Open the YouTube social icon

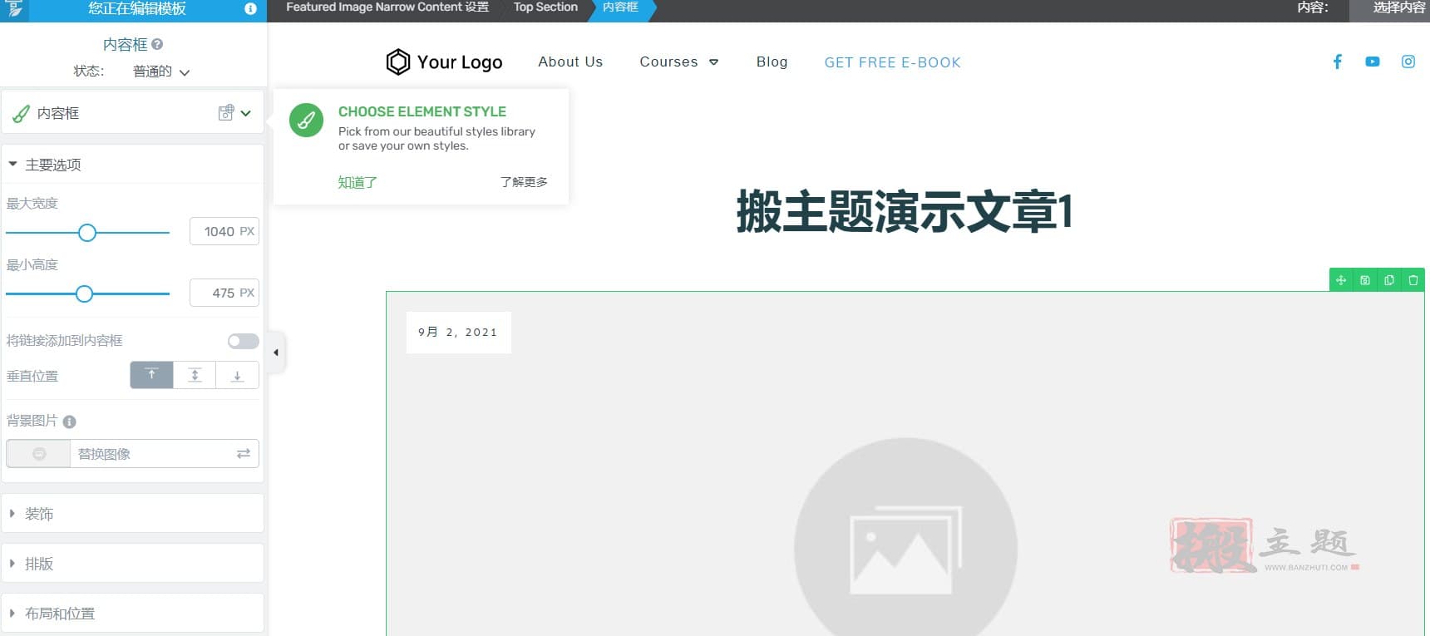(1373, 62)
